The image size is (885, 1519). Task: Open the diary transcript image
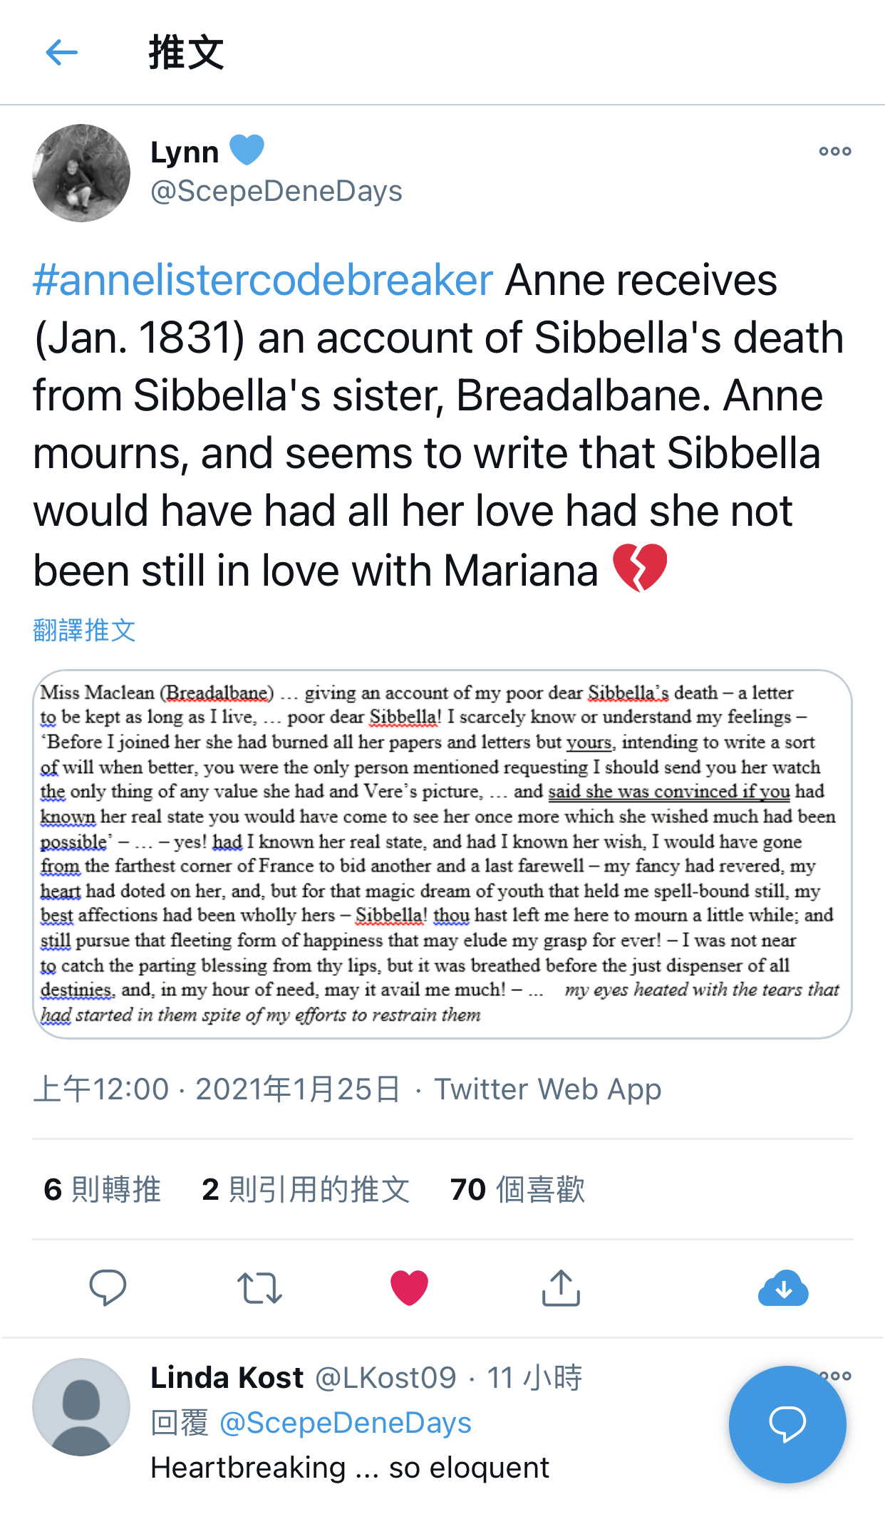442,854
